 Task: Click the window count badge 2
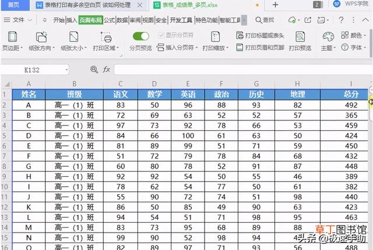[x=318, y=5]
